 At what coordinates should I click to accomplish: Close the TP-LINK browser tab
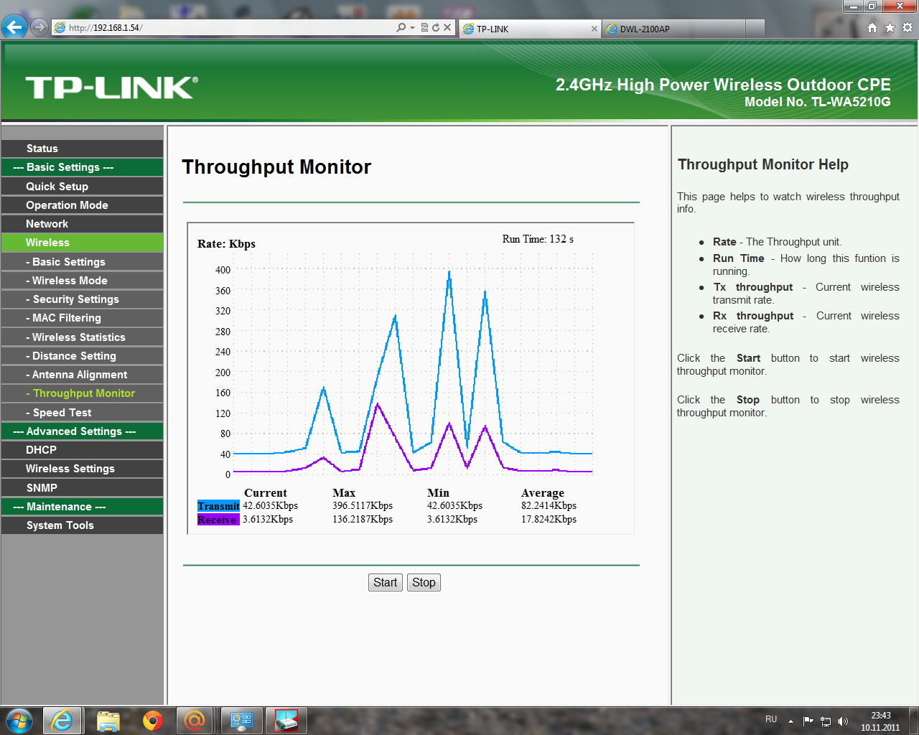coord(594,29)
